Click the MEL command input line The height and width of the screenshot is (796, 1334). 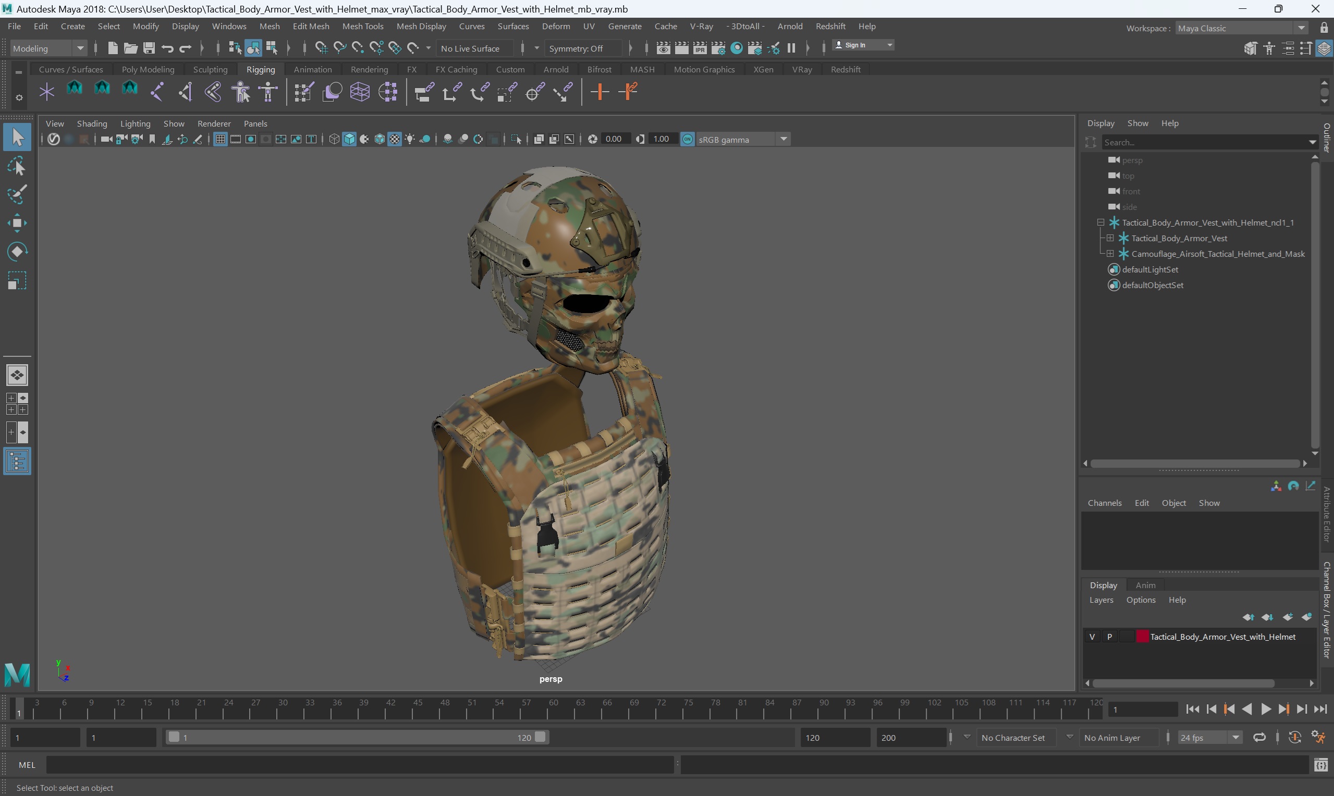[360, 765]
